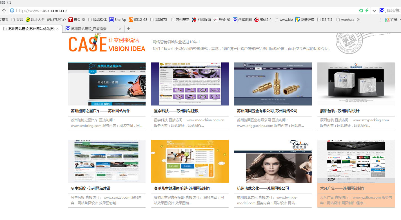Close the 苏州网站建设_百度搜索 tab
The height and width of the screenshot is (220, 401).
tap(120, 29)
